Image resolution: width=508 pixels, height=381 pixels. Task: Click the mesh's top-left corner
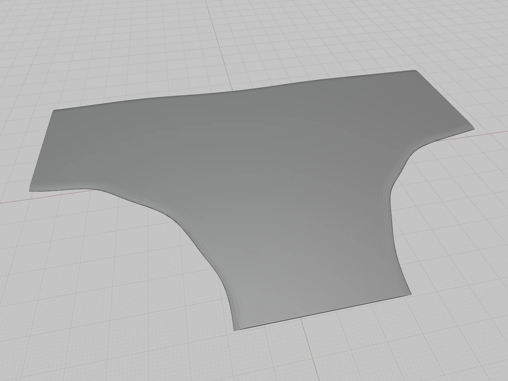point(53,111)
